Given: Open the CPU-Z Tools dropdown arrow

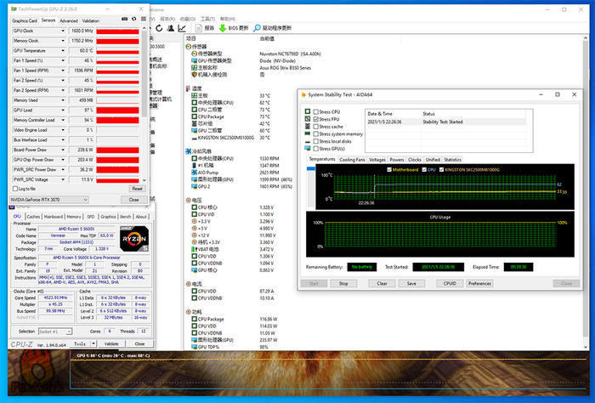Looking at the screenshot, I should click(93, 343).
